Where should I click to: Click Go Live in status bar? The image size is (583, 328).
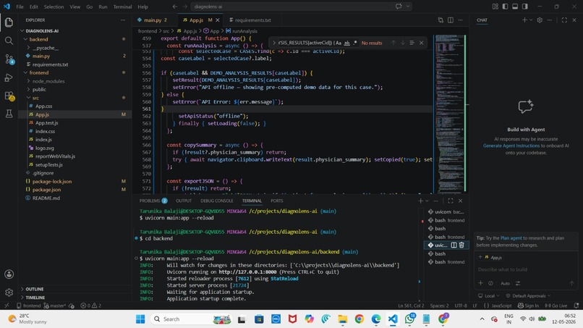tap(556, 306)
